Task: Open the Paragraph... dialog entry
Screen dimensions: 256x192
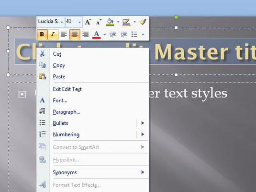Action: [93, 112]
